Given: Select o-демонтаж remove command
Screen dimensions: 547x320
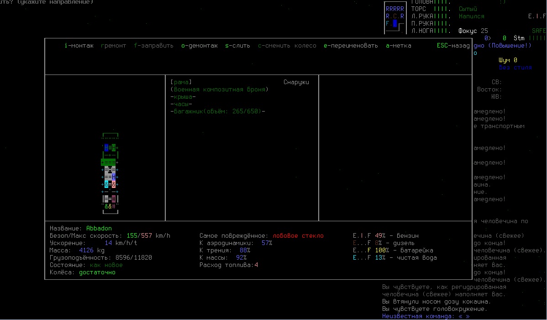Looking at the screenshot, I should click(x=199, y=46).
